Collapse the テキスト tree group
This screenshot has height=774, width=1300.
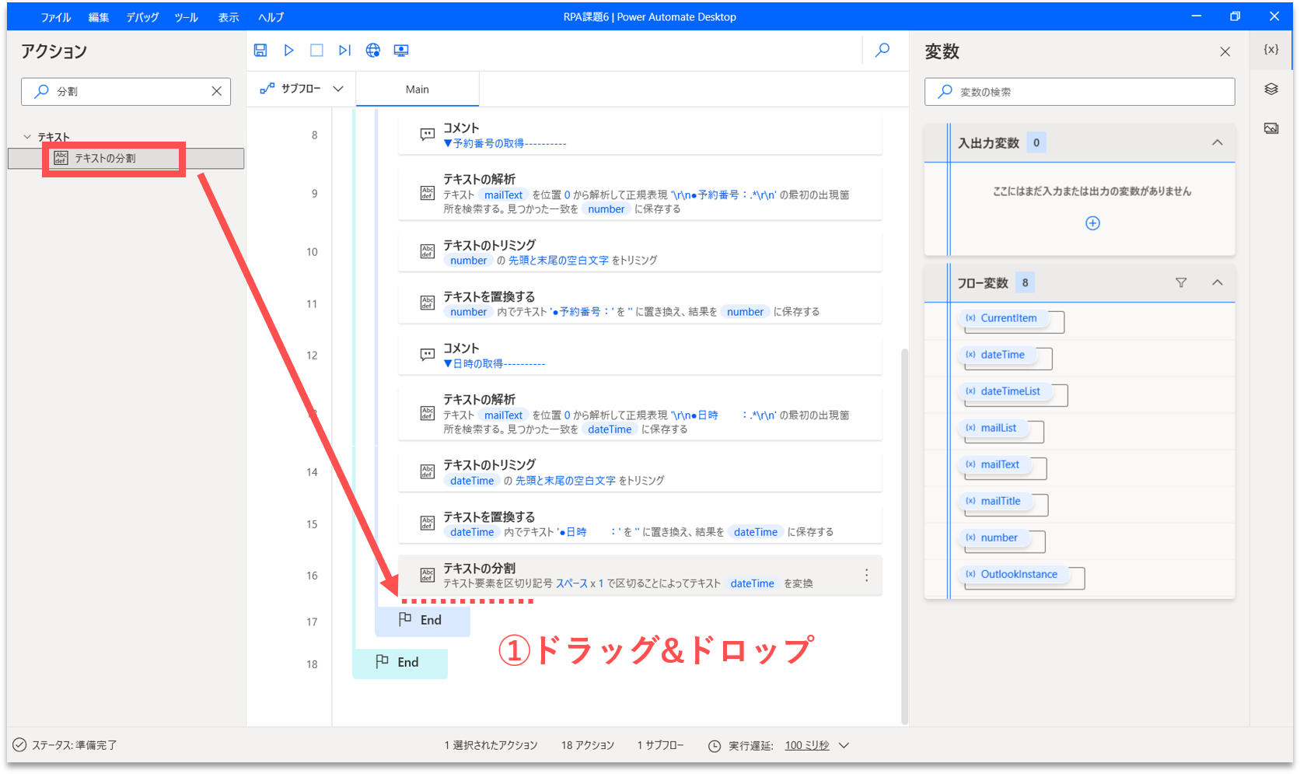point(27,137)
